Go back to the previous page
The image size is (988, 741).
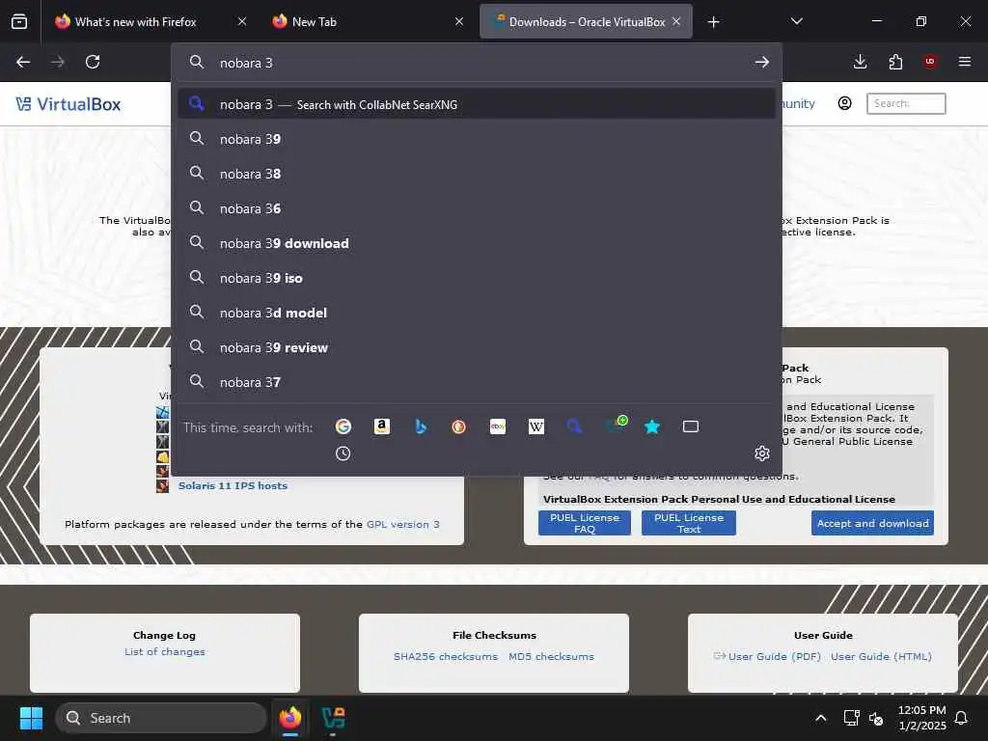tap(23, 62)
